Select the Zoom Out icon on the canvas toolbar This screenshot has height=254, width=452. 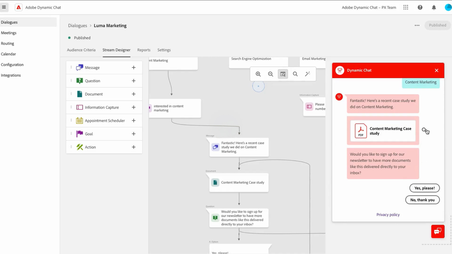coord(270,74)
